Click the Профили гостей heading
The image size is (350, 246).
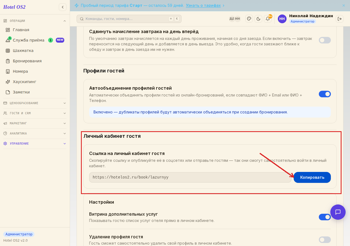104,71
